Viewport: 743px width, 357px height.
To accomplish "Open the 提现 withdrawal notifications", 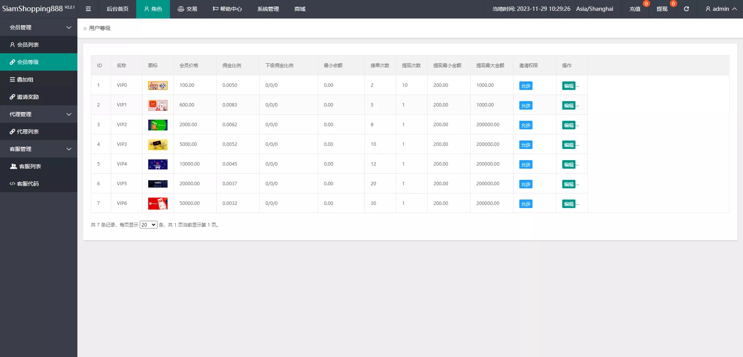I will [x=662, y=9].
